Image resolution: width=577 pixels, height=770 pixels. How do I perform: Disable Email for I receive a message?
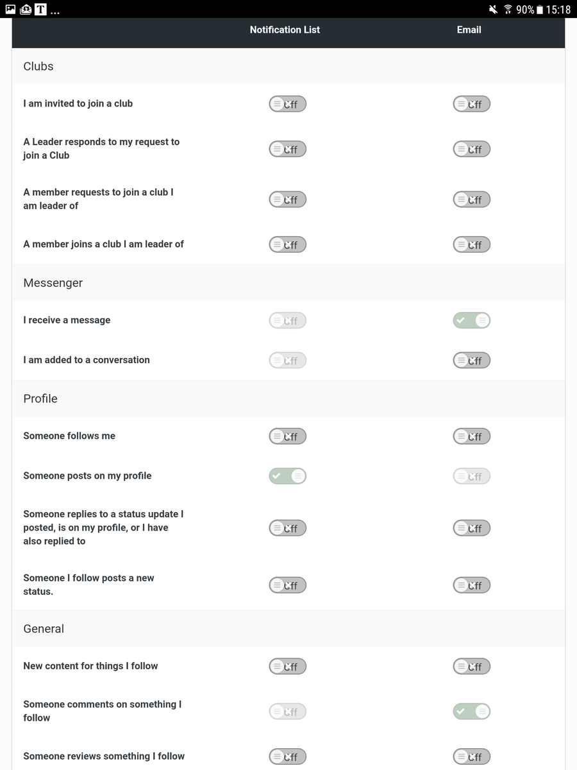tap(471, 320)
